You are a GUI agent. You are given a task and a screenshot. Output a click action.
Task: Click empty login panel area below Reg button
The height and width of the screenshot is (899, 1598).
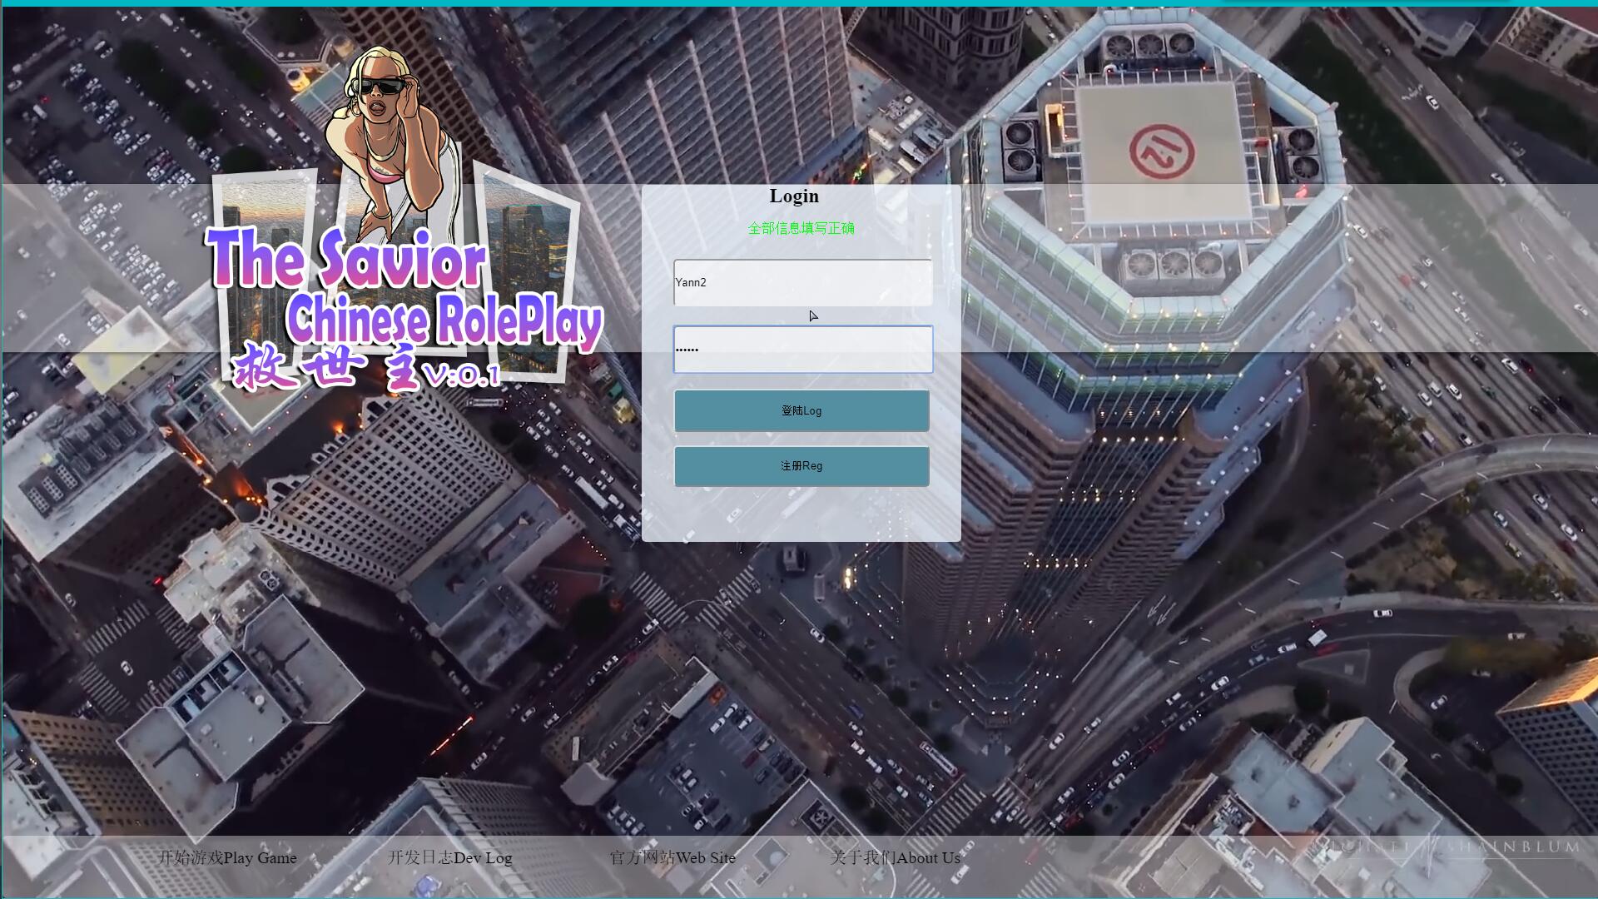click(801, 516)
